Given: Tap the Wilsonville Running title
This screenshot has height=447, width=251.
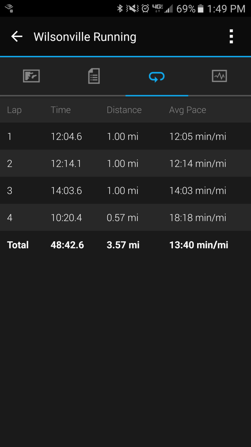Looking at the screenshot, I should pos(85,37).
